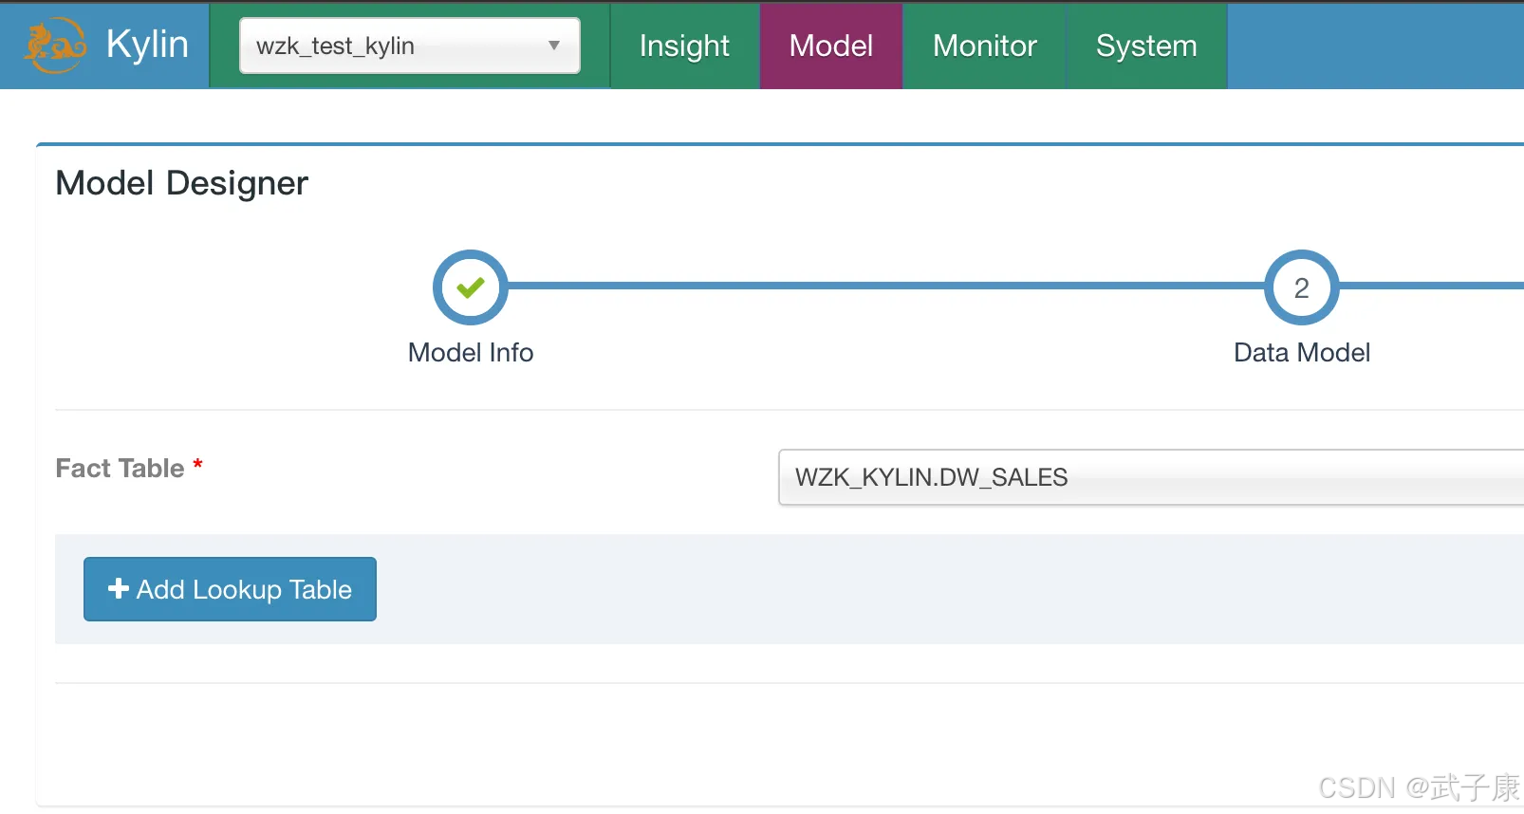Screen dimensions: 1524x814
Task: Click the step 2 circle
Action: point(1301,287)
